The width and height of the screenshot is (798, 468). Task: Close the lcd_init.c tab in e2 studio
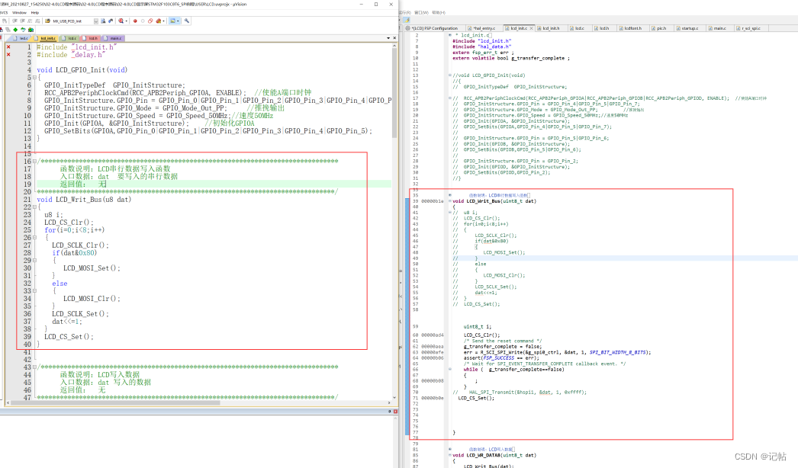[531, 28]
